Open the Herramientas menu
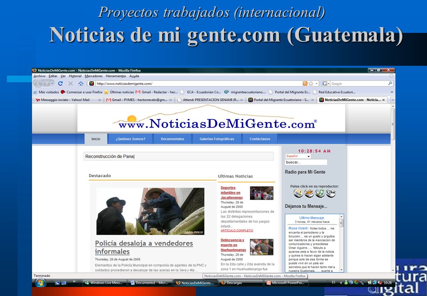Image resolution: width=427 pixels, height=296 pixels. [116, 76]
